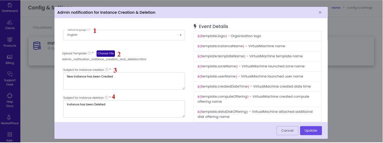This screenshot has height=143, width=383.
Task: Edit the subject for instance creation field
Action: 124,81
